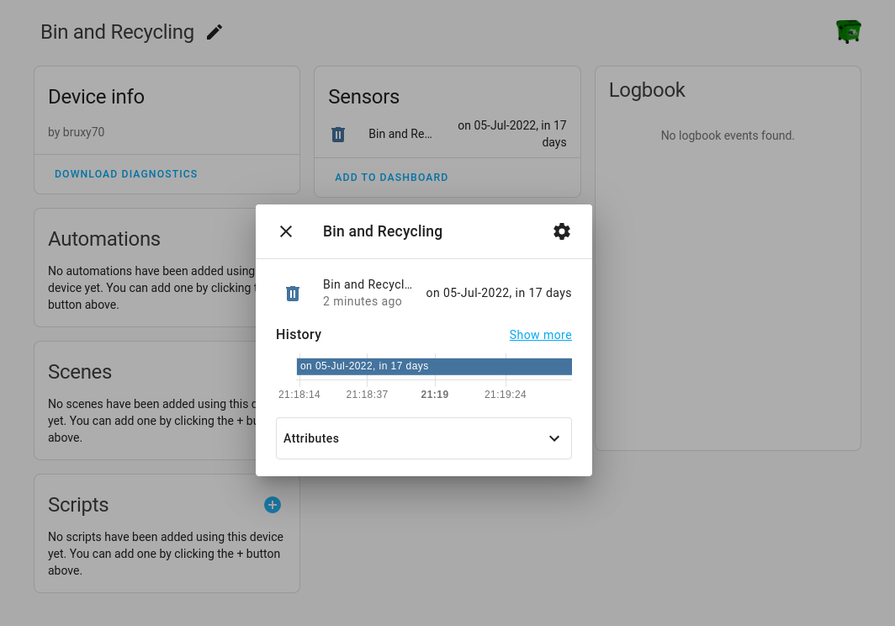Click the pencil to rename Bin and Recycling
The width and height of the screenshot is (895, 626).
tap(214, 31)
